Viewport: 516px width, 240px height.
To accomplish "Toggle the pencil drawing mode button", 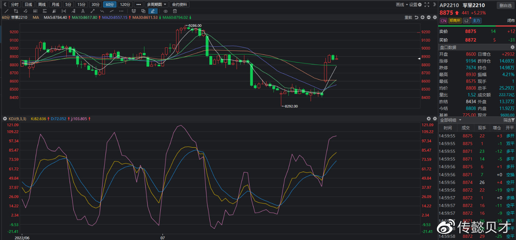I will pyautogui.click(x=153, y=11).
